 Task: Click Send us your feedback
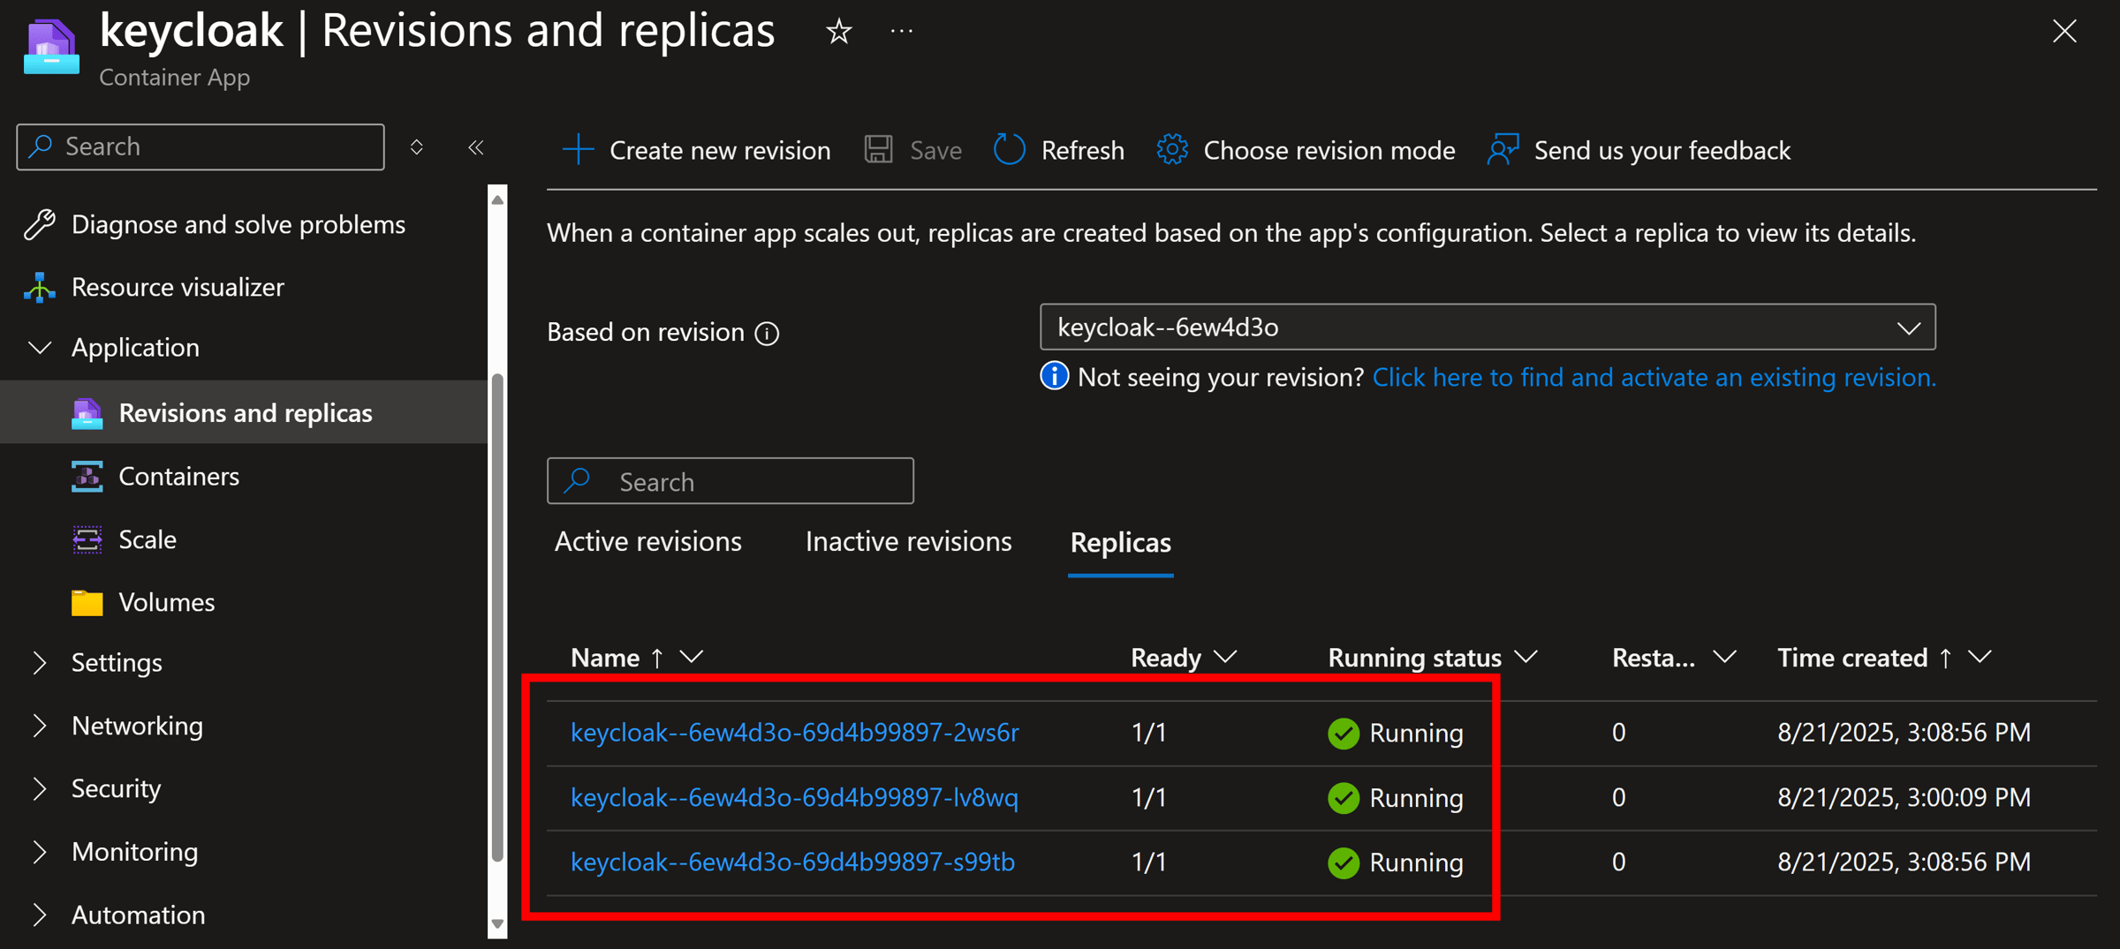pos(1639,150)
